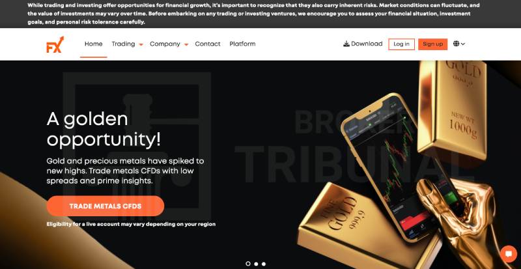This screenshot has width=521, height=269.
Task: Click the download arrow icon
Action: point(346,44)
